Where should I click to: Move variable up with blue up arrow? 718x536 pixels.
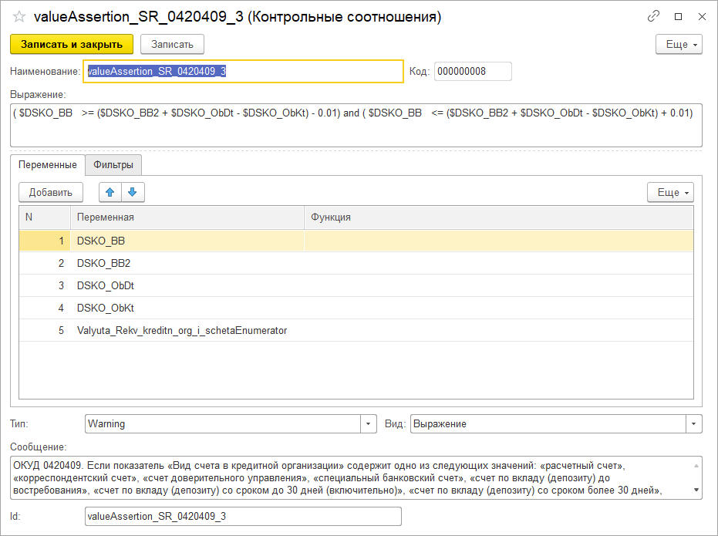point(110,192)
